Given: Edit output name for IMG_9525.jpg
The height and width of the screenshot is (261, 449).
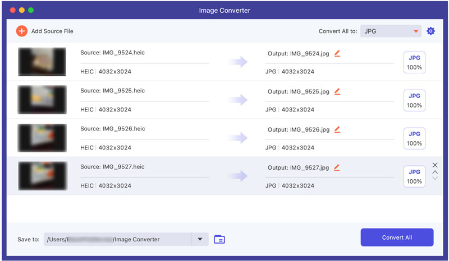Looking at the screenshot, I should point(337,91).
